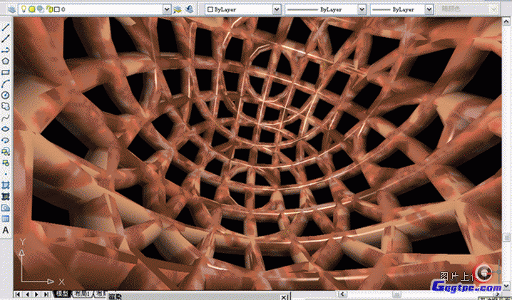
Task: Select the Ellipse tool
Action: pos(6,129)
